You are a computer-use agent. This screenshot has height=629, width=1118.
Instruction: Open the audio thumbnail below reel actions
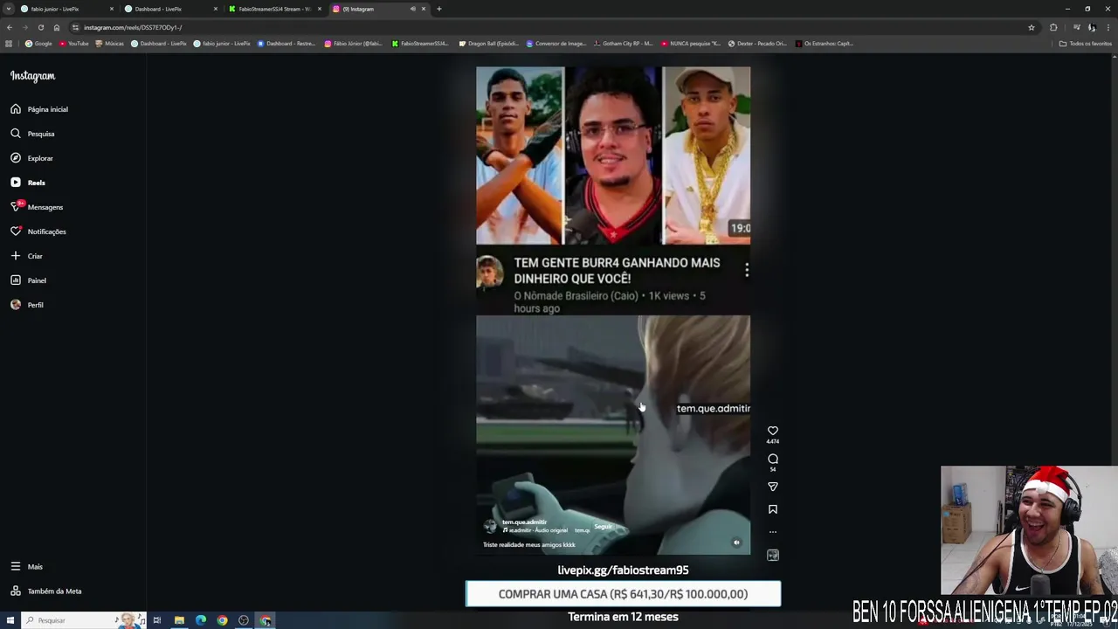[x=773, y=555]
